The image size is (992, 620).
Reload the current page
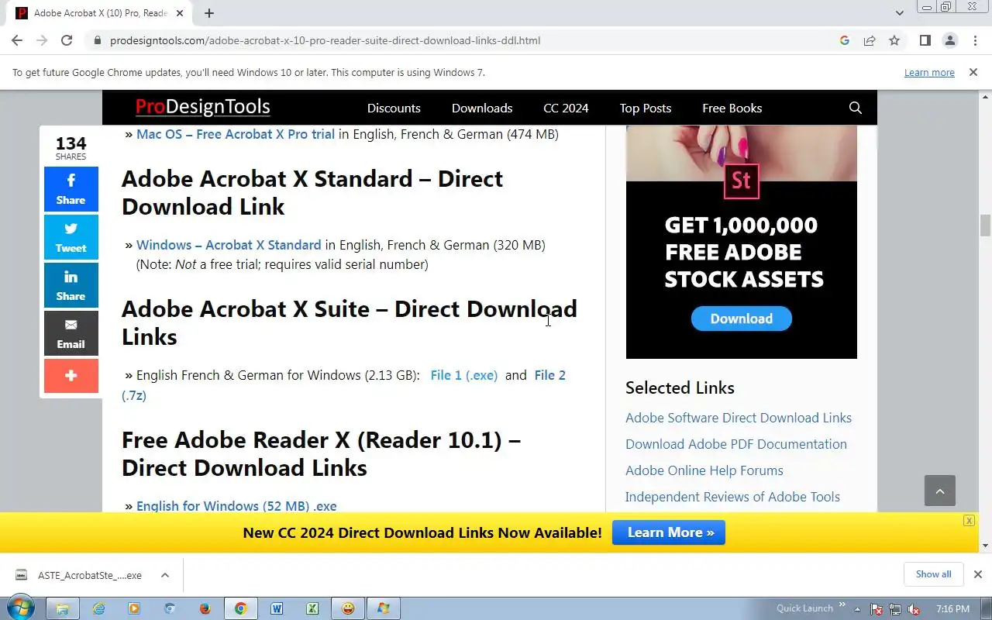67,40
